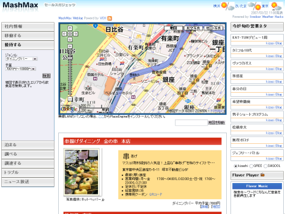Expand the ニュース放送 sidebar section
The image size is (285, 214).
click(x=28, y=181)
